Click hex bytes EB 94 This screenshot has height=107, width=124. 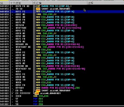click(x=19, y=91)
